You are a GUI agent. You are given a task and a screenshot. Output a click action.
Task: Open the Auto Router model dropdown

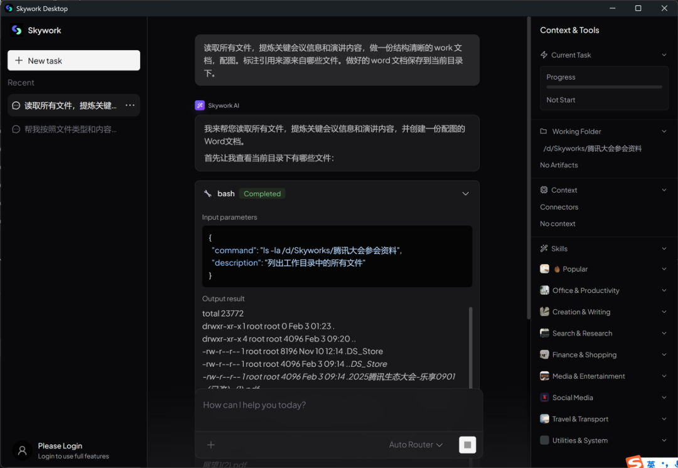pos(416,444)
